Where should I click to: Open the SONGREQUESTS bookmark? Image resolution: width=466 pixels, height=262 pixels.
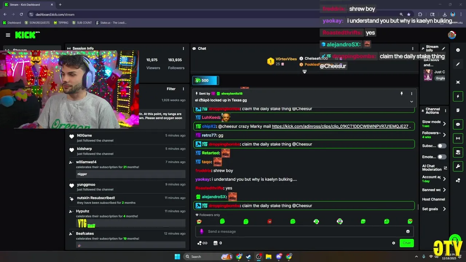[x=37, y=23]
